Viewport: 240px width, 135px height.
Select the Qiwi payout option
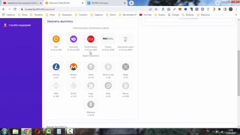pos(56,39)
